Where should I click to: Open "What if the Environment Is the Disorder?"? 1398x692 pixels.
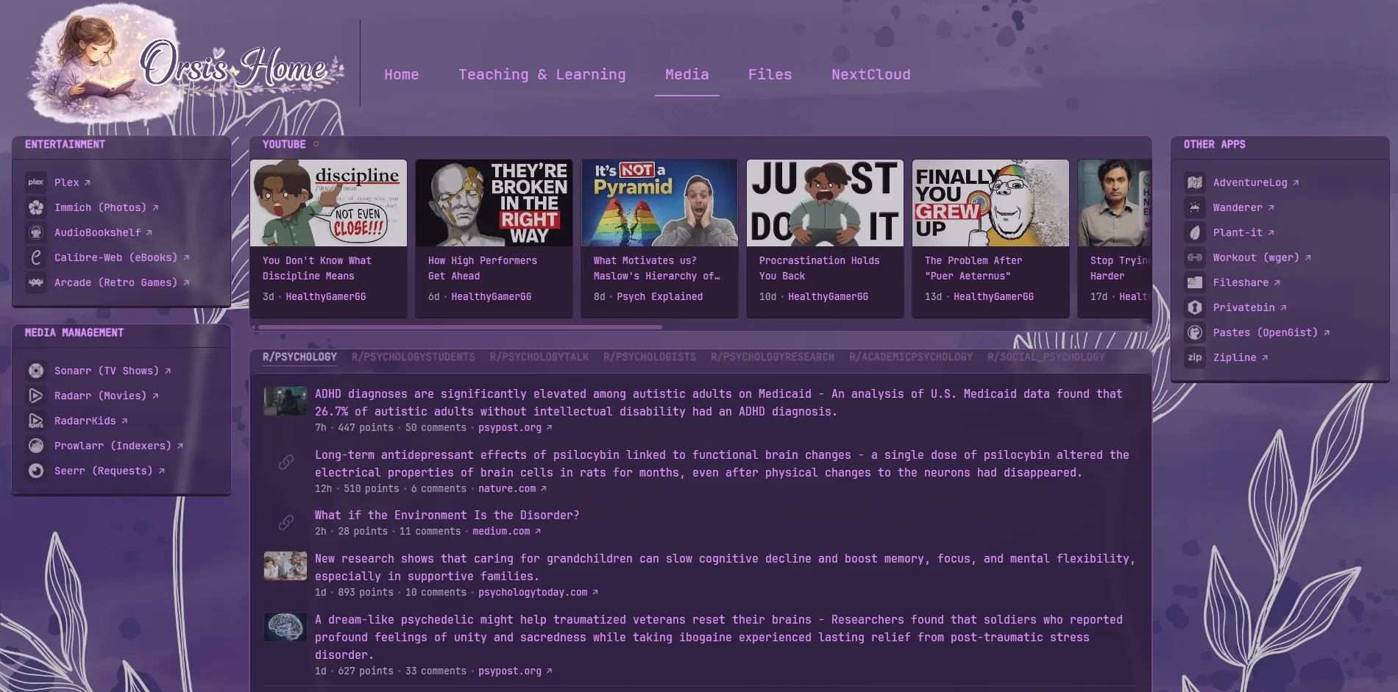point(447,515)
